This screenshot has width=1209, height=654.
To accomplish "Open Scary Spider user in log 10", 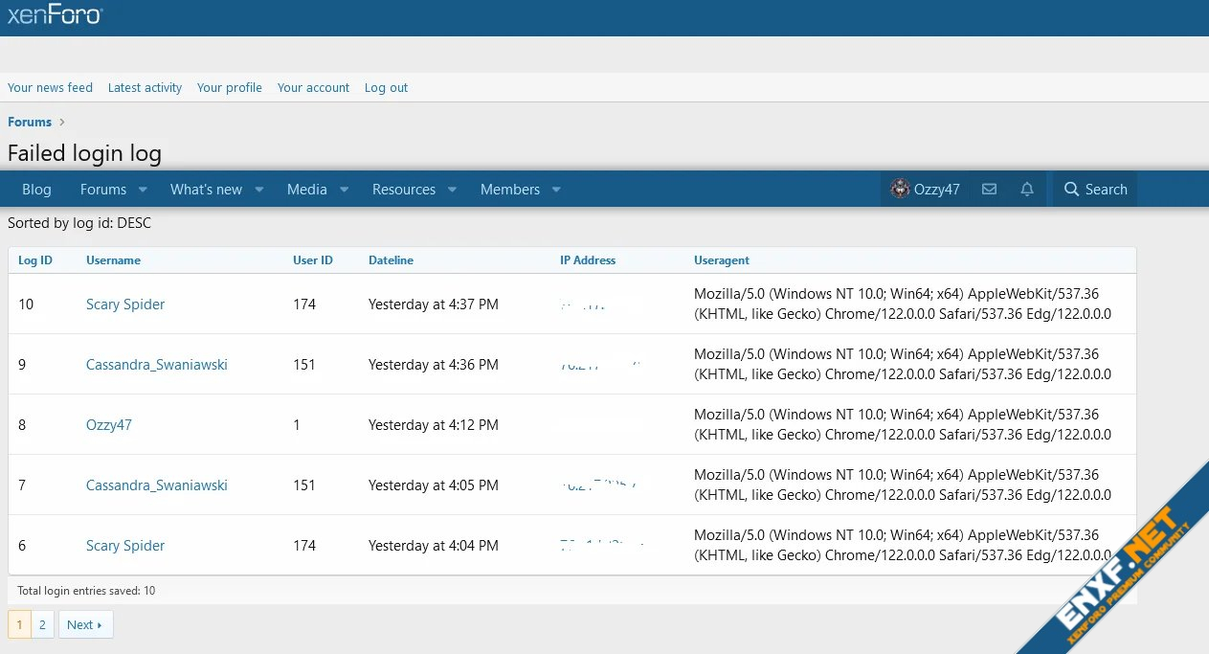I will coord(125,304).
